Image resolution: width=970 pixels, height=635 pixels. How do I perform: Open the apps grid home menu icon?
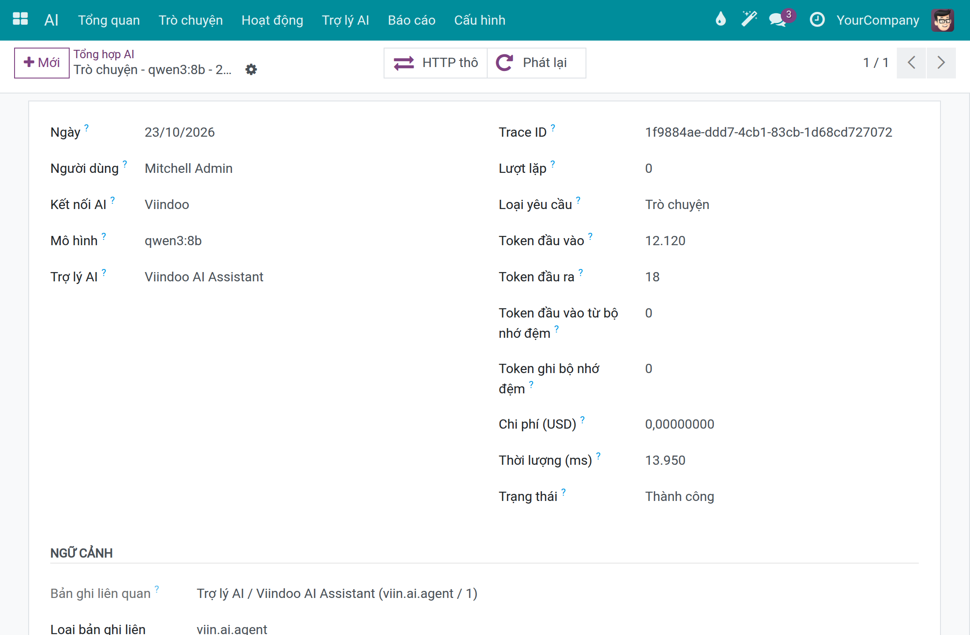click(x=20, y=19)
